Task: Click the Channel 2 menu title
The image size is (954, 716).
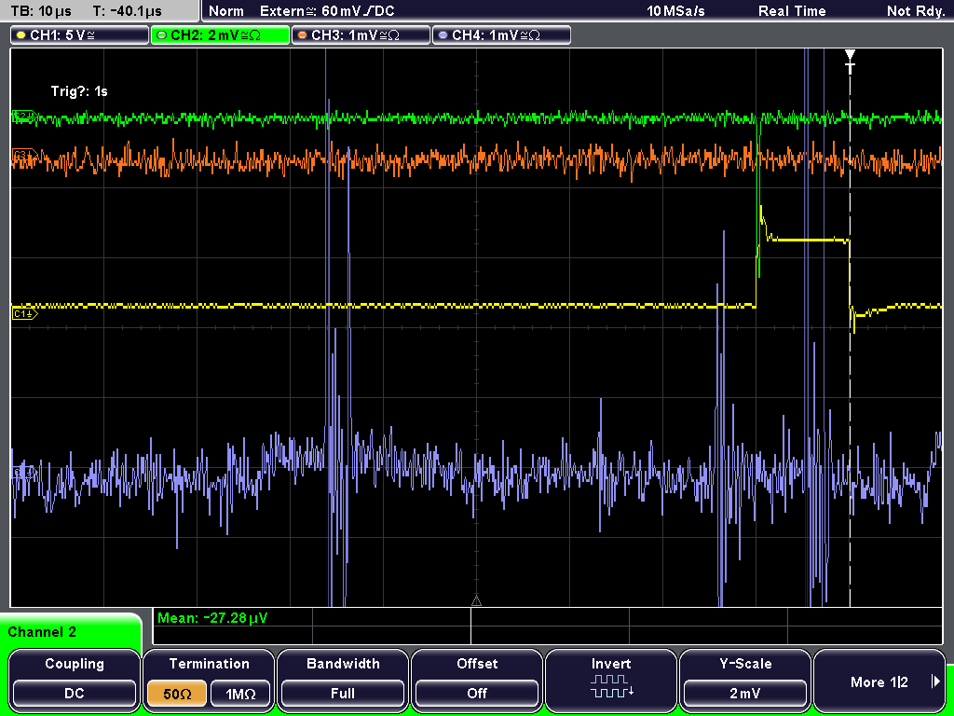Action: [x=42, y=632]
